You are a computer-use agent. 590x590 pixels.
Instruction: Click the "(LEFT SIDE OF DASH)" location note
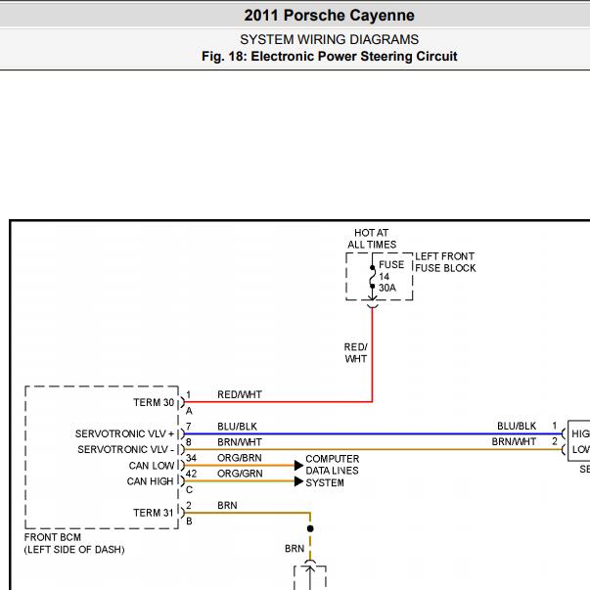pyautogui.click(x=74, y=550)
